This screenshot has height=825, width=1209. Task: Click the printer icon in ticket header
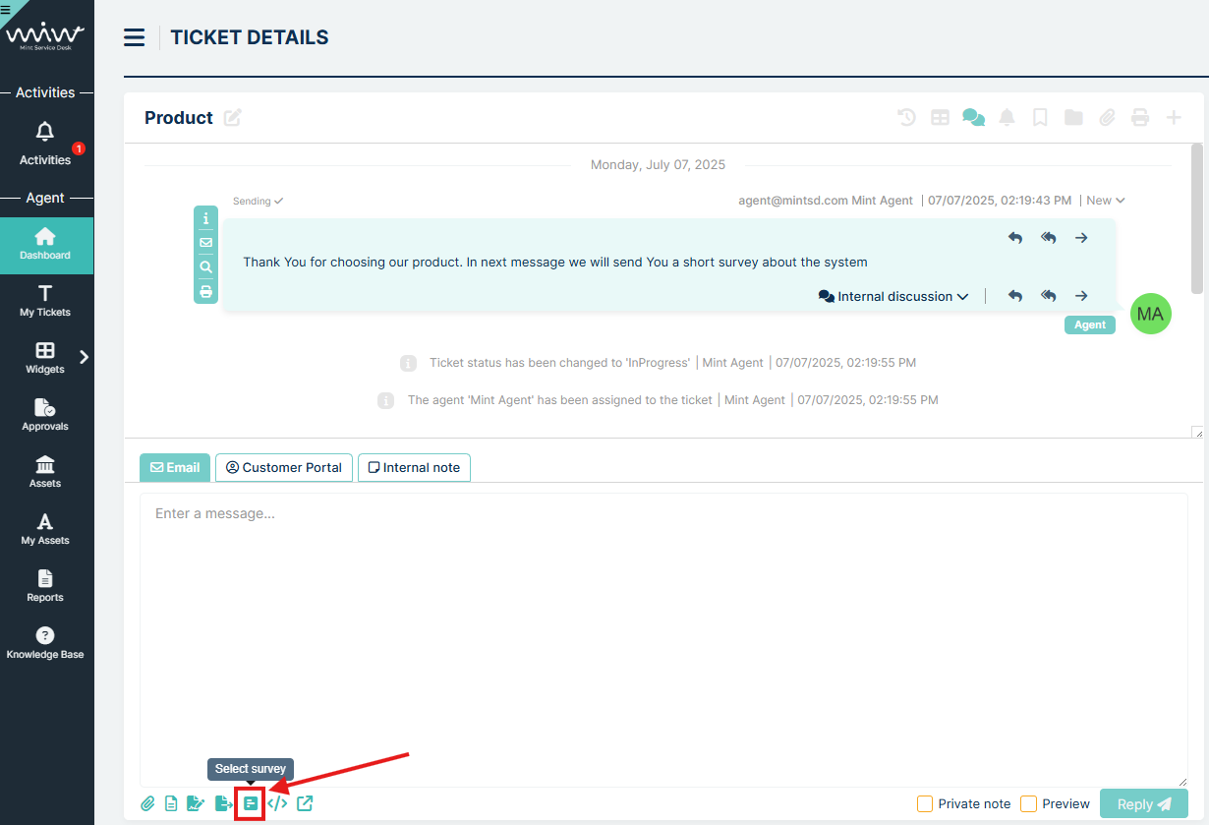(1140, 118)
